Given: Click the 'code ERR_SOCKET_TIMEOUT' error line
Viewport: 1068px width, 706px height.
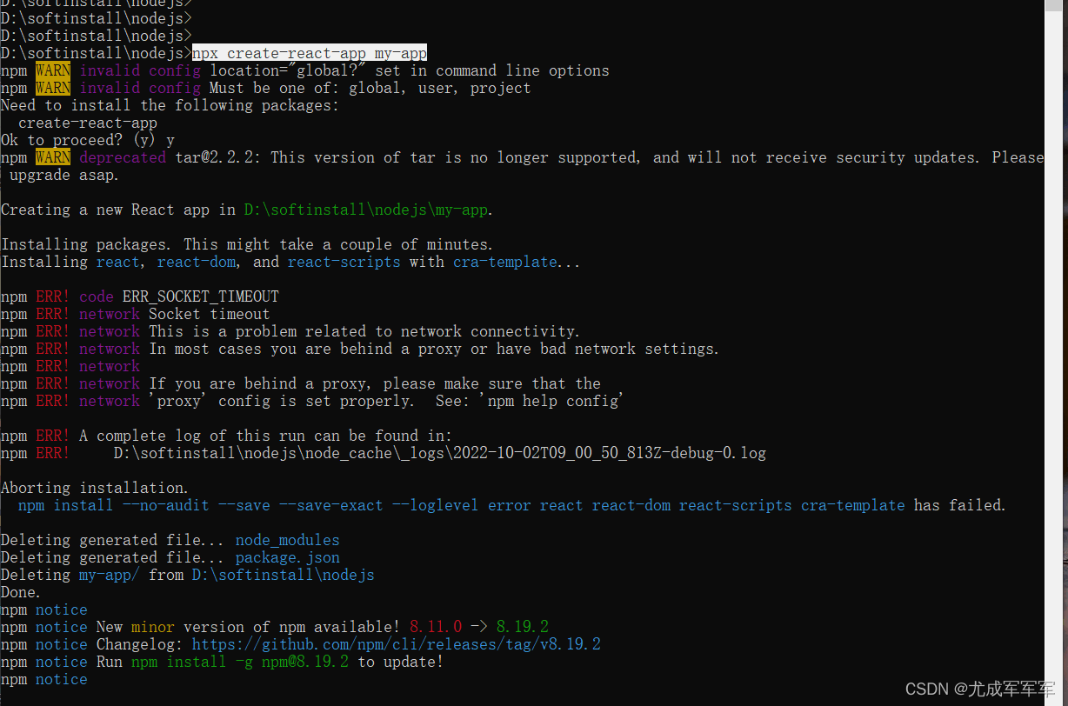Looking at the screenshot, I should pos(140,296).
